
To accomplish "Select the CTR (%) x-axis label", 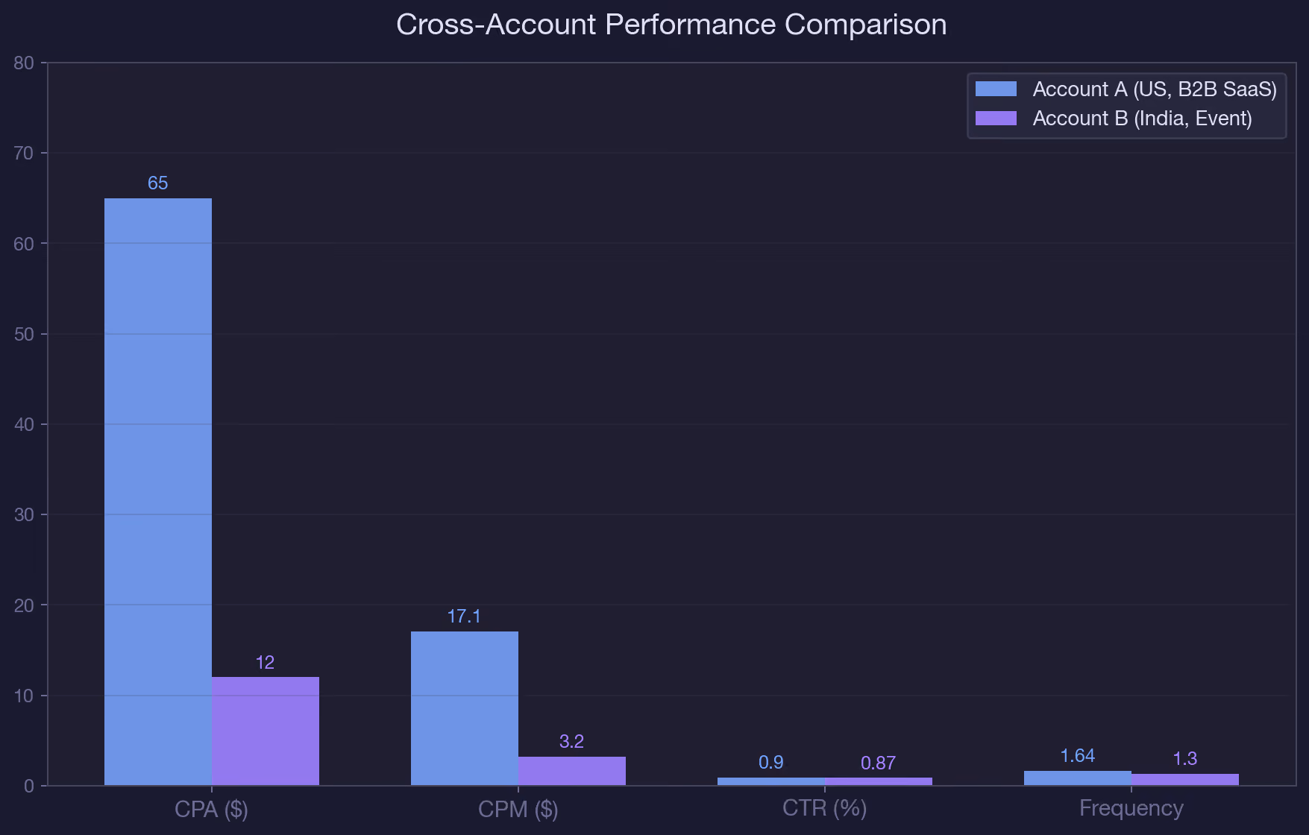I will [825, 808].
